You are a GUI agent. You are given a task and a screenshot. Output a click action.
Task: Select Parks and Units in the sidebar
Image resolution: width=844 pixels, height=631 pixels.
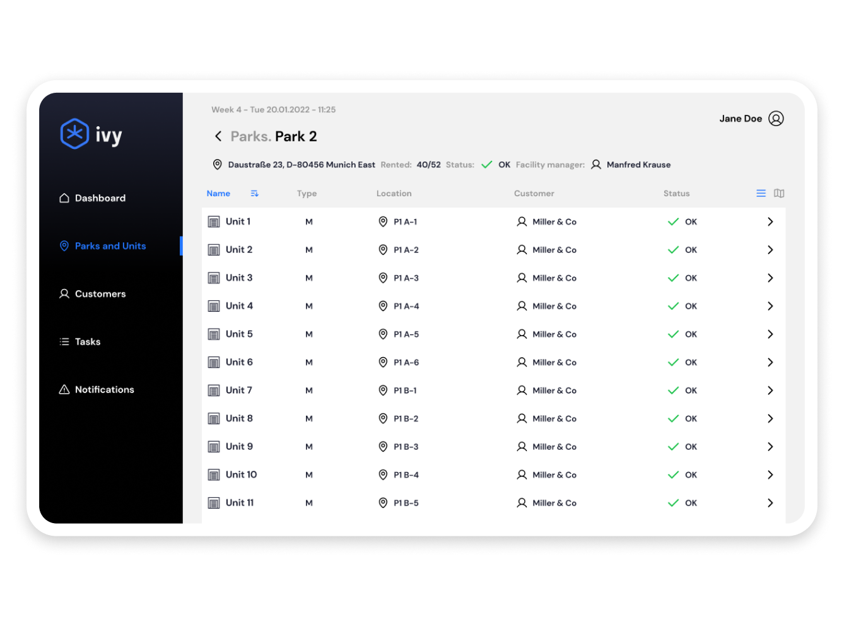(x=110, y=246)
